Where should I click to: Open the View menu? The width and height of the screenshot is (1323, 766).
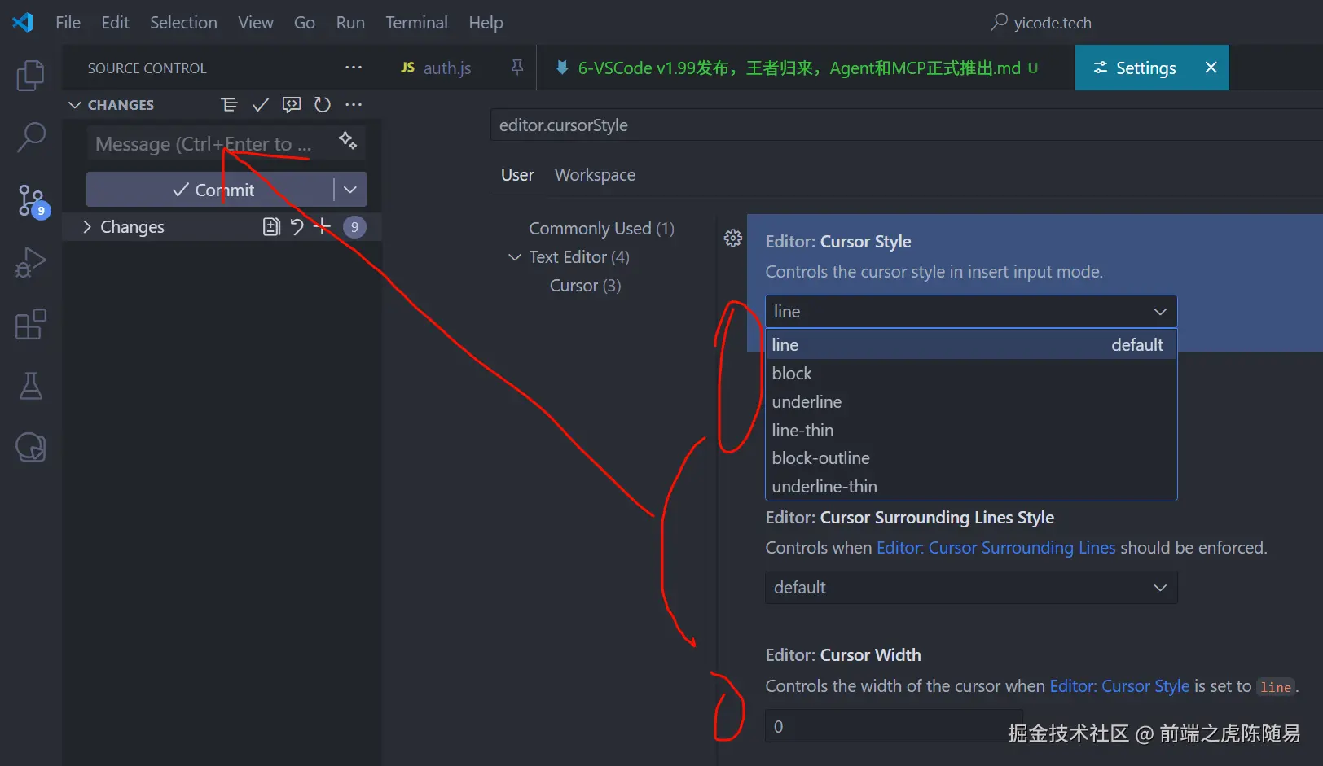pyautogui.click(x=256, y=22)
